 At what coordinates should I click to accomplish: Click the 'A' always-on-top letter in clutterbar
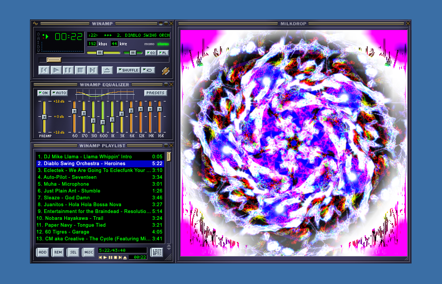38,38
